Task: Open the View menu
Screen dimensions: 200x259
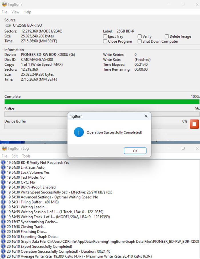Action: coord(15,12)
